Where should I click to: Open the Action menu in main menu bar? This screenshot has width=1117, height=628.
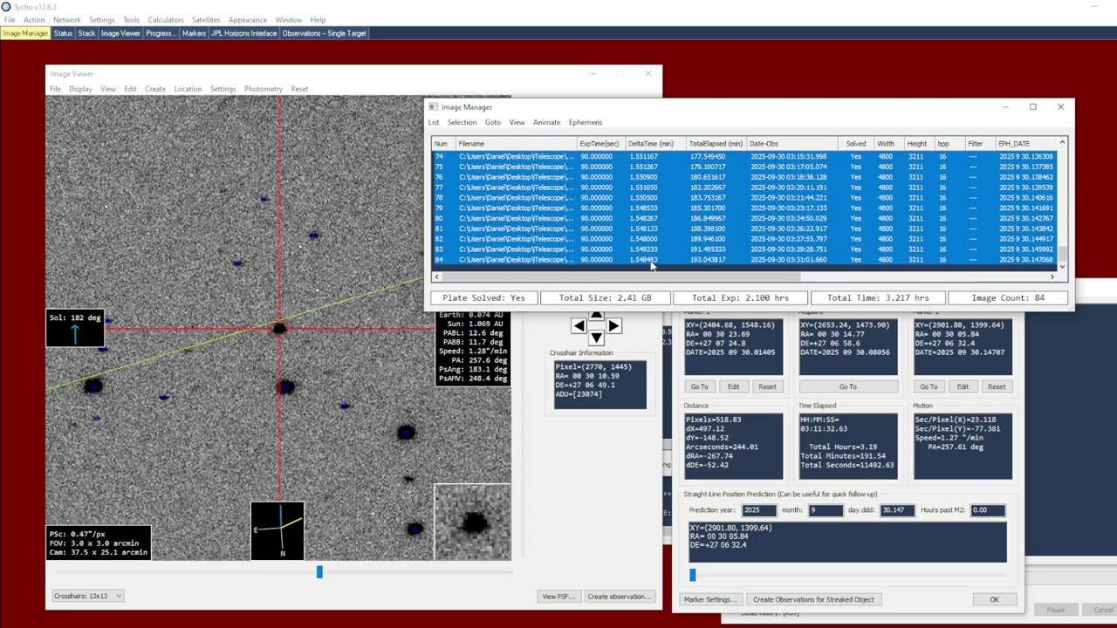coord(34,20)
